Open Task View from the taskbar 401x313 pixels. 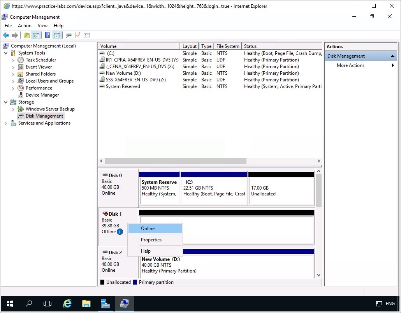coord(47,304)
